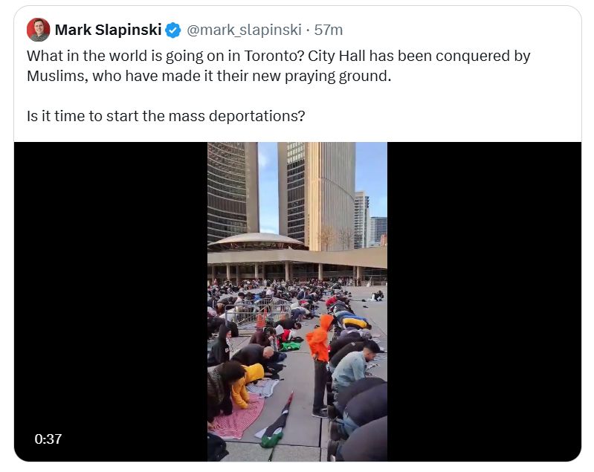The height and width of the screenshot is (472, 594).
Task: Visit the @mark_slapinski handle link
Action: click(244, 30)
